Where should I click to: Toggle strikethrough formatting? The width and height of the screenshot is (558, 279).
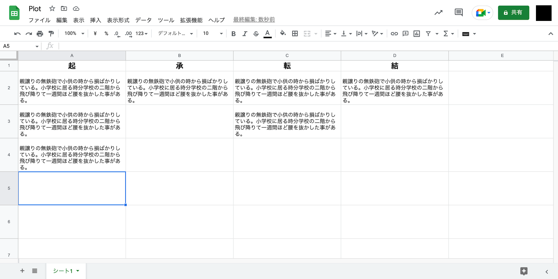(x=256, y=34)
